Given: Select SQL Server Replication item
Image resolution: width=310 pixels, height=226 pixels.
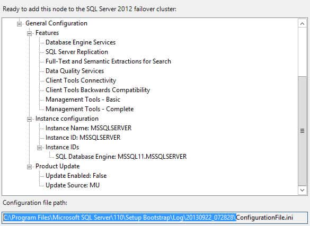Looking at the screenshot, I should tap(77, 52).
